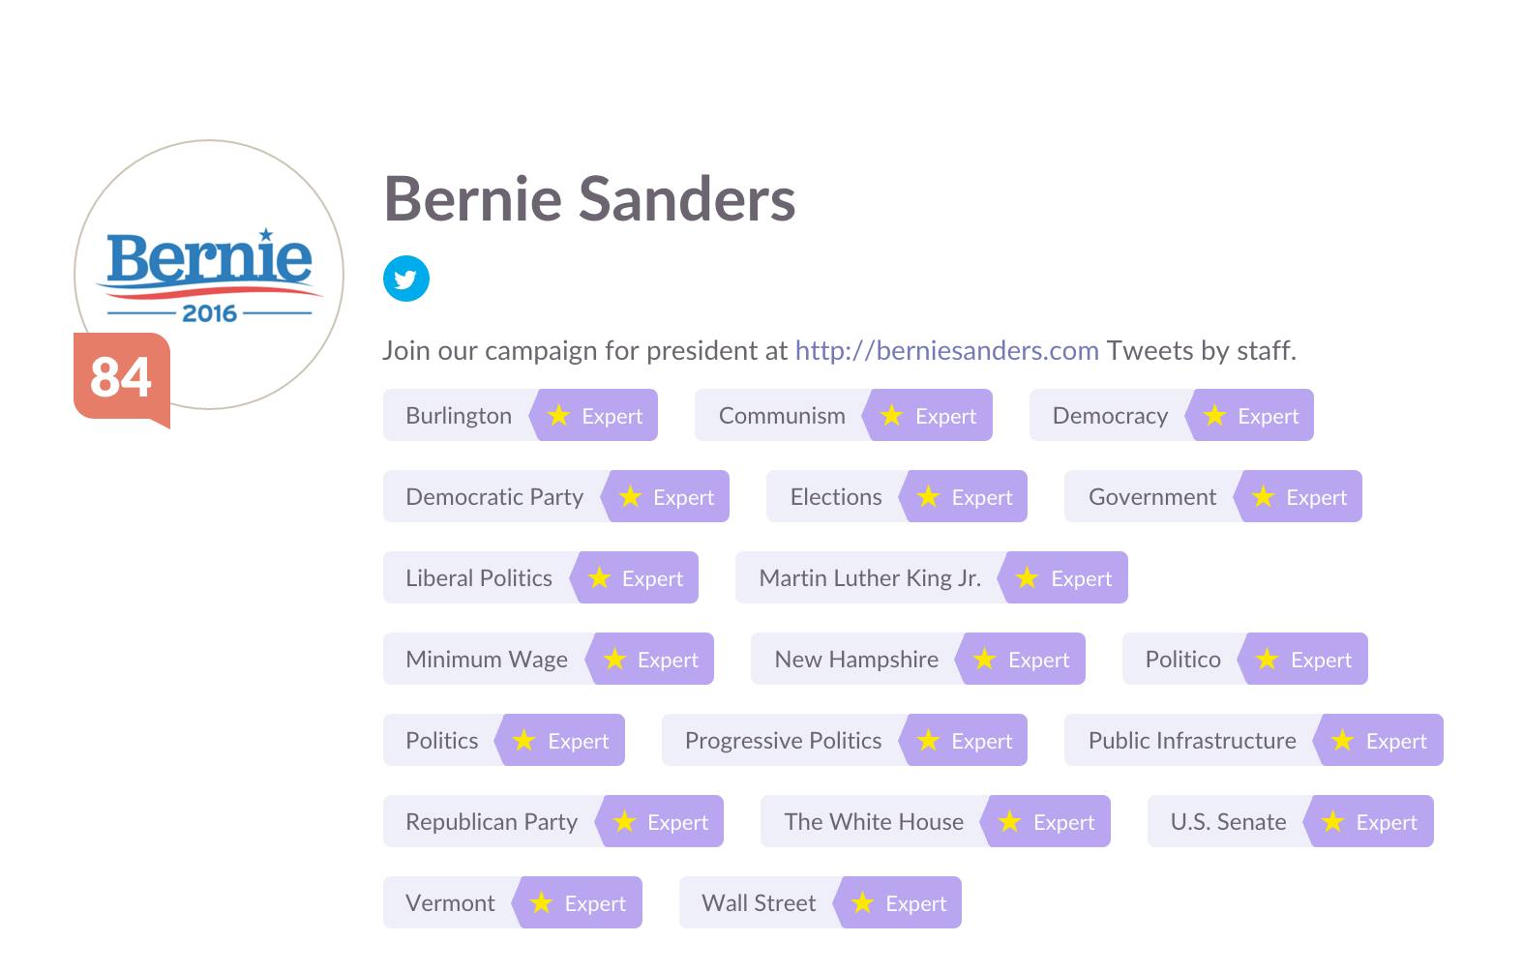Viewport: 1523px width, 971px height.
Task: Click the star icon beside Wall Street
Action: [x=862, y=903]
